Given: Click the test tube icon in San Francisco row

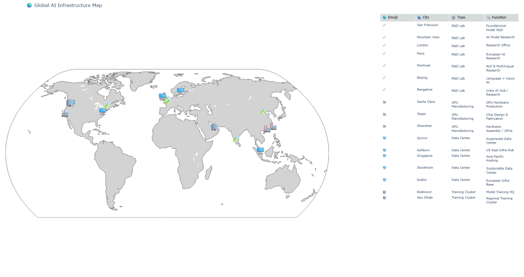Looking at the screenshot, I should coord(384,25).
